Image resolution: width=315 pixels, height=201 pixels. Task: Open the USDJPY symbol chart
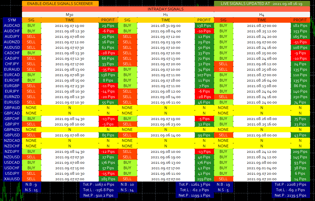point(12,173)
